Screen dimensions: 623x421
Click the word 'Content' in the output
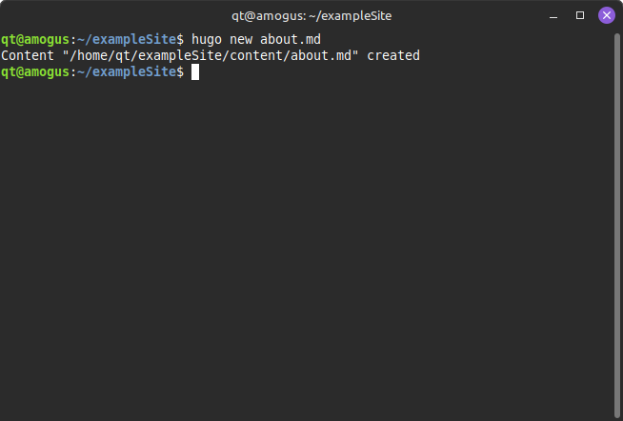click(x=28, y=56)
